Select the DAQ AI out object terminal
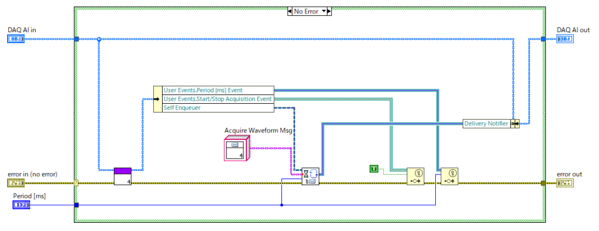 click(x=566, y=39)
